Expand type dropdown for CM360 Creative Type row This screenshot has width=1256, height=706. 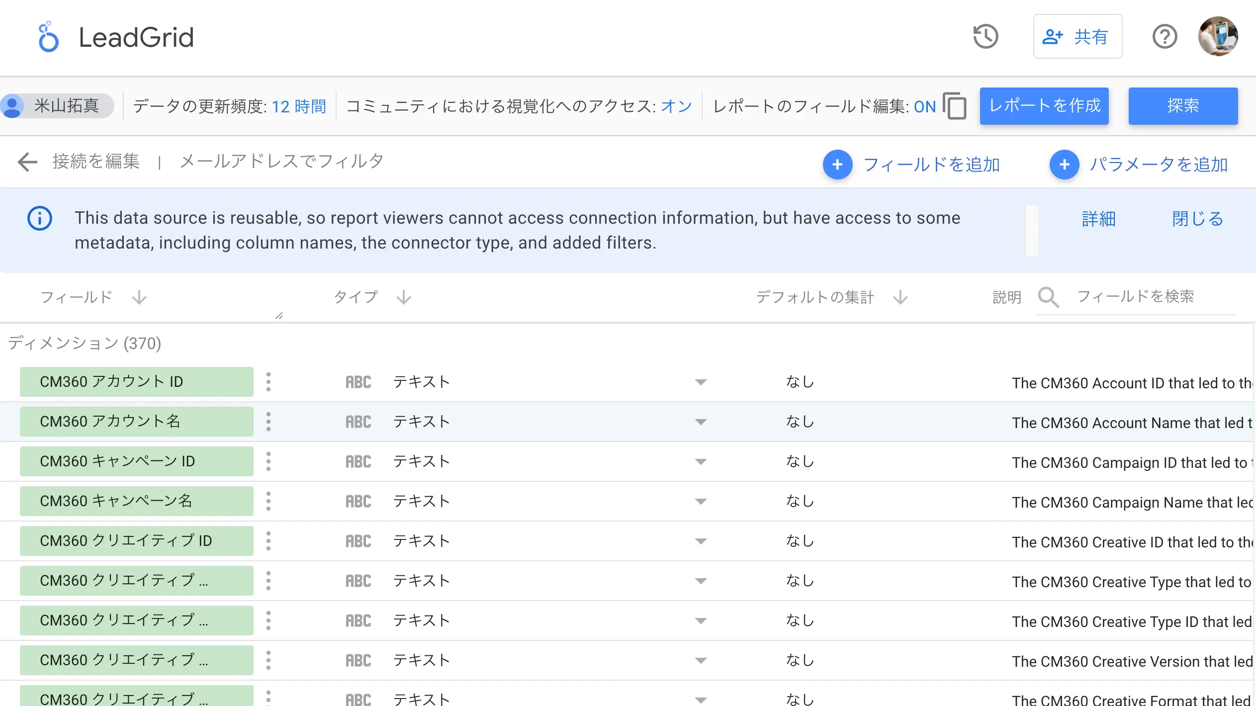[x=701, y=581]
